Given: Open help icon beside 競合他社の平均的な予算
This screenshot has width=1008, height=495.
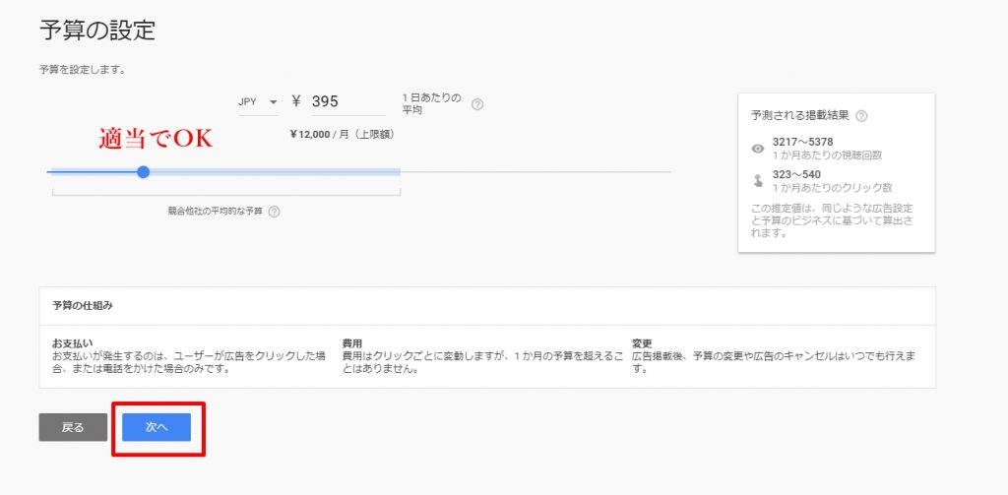Looking at the screenshot, I should (x=274, y=212).
